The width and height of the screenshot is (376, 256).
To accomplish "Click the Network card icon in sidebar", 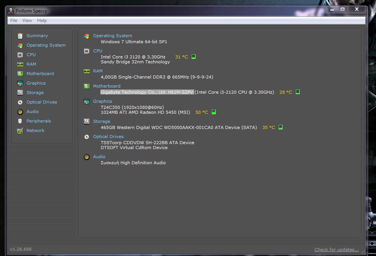I will (x=20, y=130).
